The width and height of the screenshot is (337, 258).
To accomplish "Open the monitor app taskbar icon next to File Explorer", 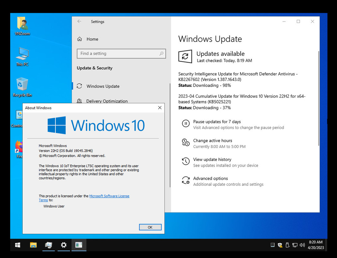I will tap(49, 245).
